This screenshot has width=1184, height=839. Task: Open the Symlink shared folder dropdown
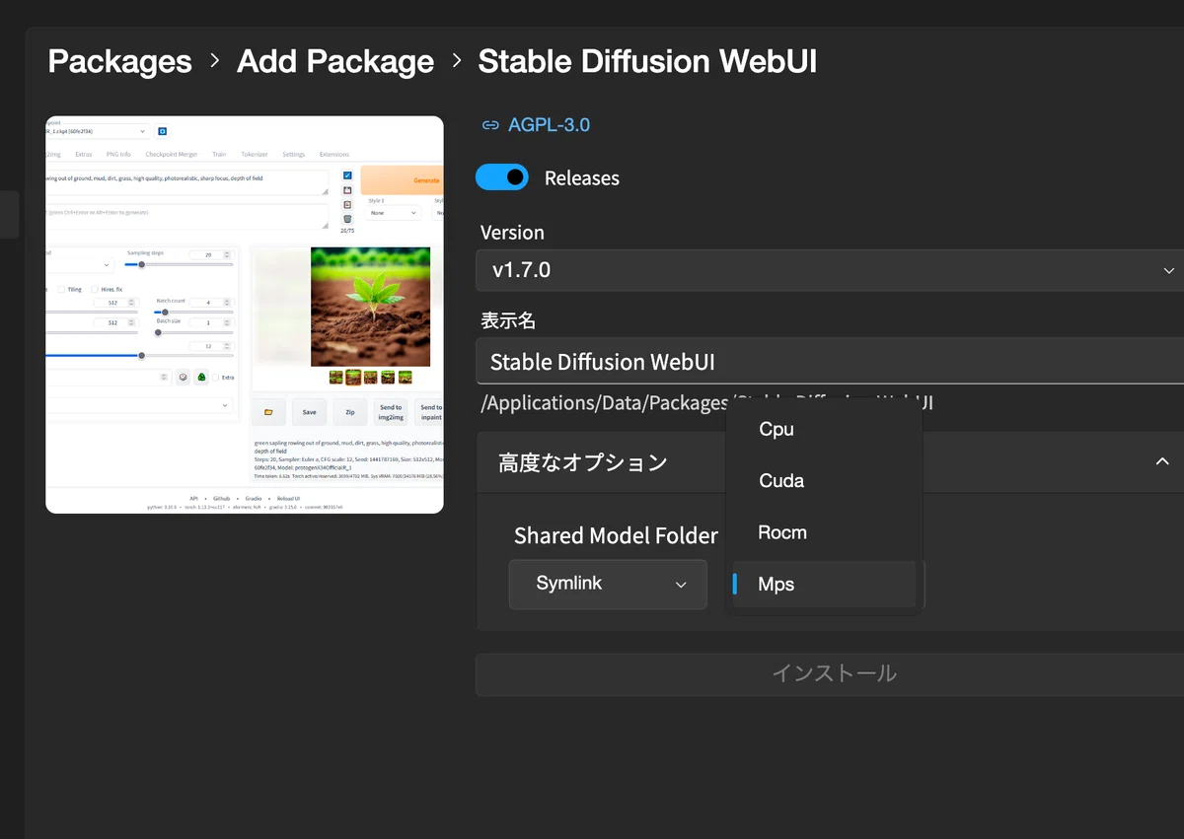click(x=608, y=584)
